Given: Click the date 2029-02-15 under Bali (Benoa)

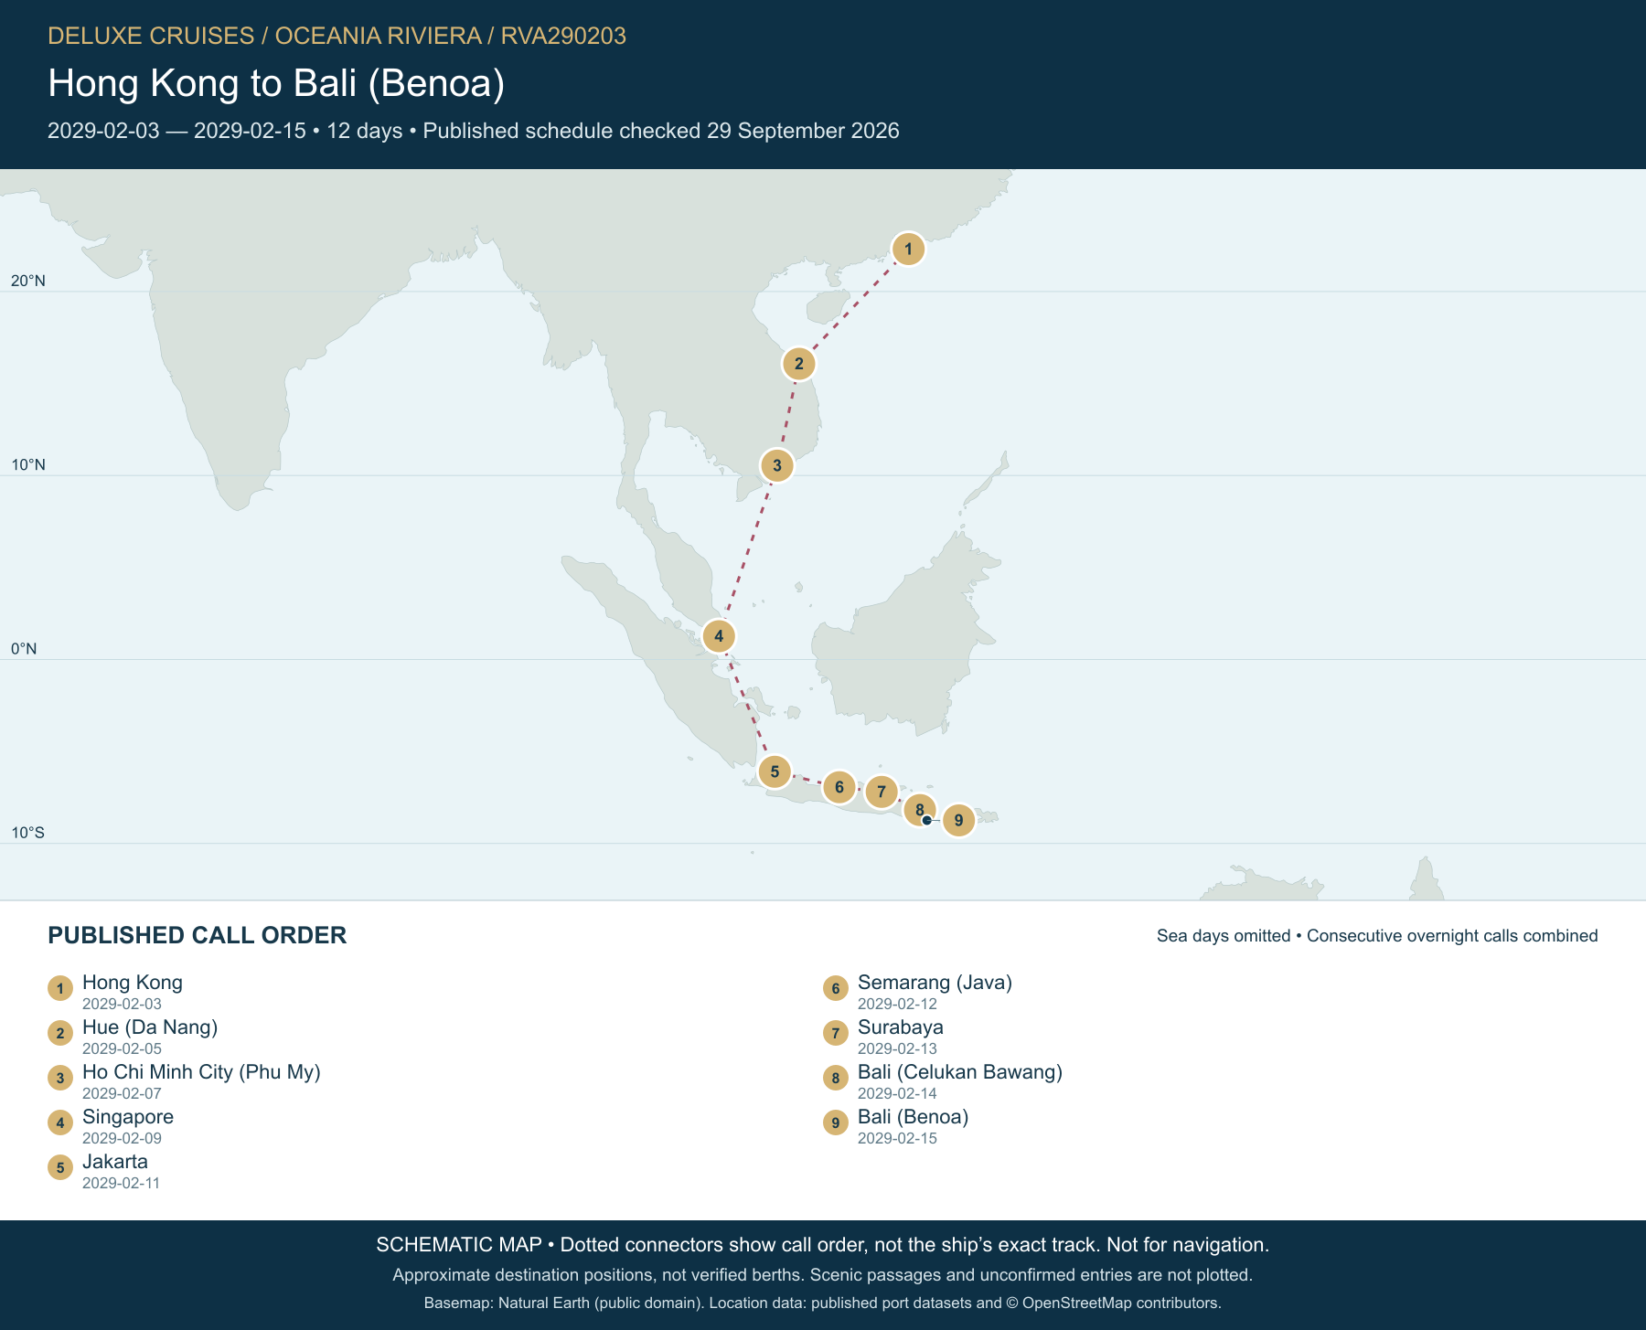Looking at the screenshot, I should (x=897, y=1138).
